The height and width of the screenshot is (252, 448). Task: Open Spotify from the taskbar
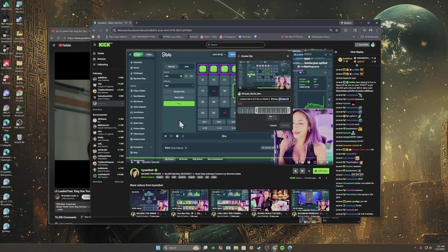[282, 248]
